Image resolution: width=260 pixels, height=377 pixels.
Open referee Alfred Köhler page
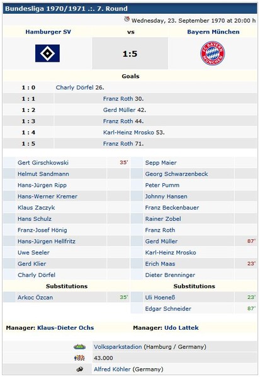tap(112, 369)
